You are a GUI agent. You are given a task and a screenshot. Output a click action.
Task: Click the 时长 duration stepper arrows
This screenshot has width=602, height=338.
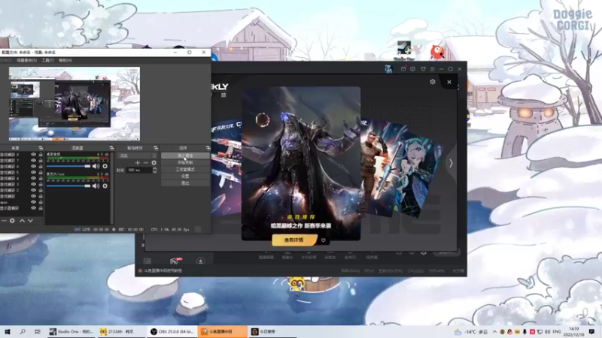(155, 171)
